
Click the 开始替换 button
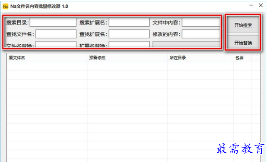[243, 43]
